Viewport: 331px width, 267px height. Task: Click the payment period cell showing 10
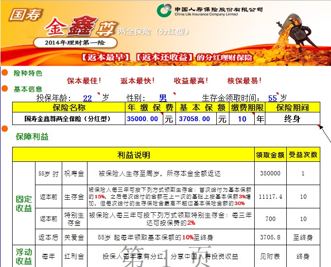(242, 119)
